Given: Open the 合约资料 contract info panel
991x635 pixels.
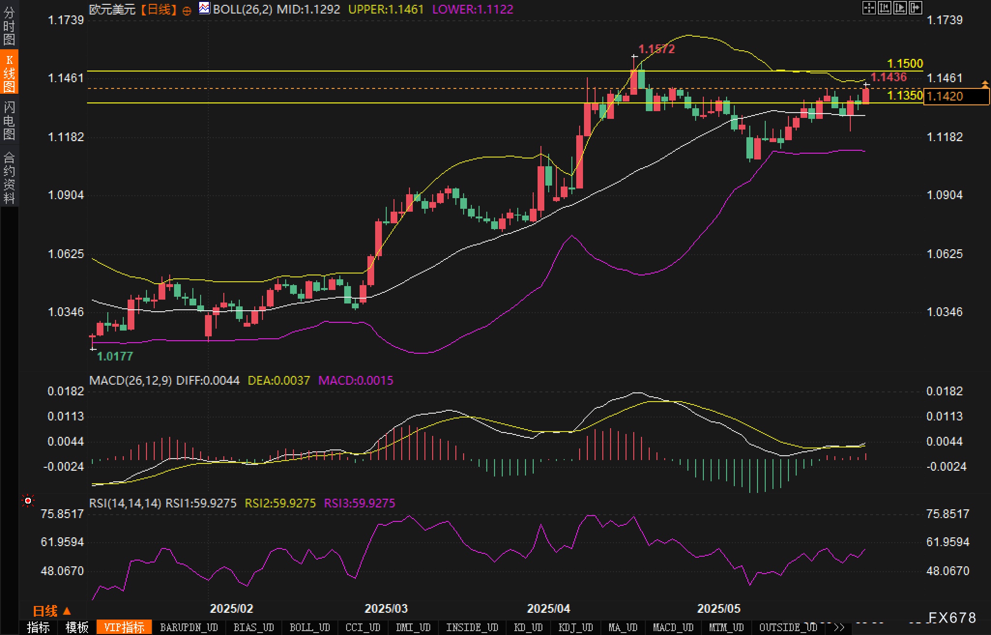Looking at the screenshot, I should click(9, 177).
